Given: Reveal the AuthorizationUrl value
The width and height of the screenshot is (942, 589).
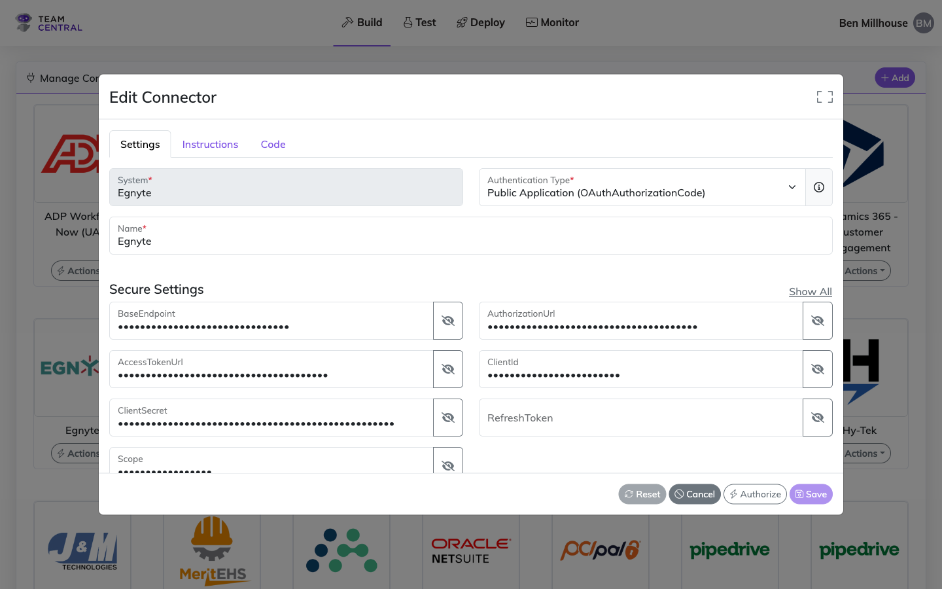Looking at the screenshot, I should pyautogui.click(x=818, y=321).
